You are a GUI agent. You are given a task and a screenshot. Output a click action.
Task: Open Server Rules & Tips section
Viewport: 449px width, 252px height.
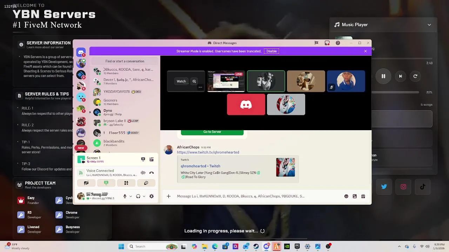pyautogui.click(x=44, y=96)
